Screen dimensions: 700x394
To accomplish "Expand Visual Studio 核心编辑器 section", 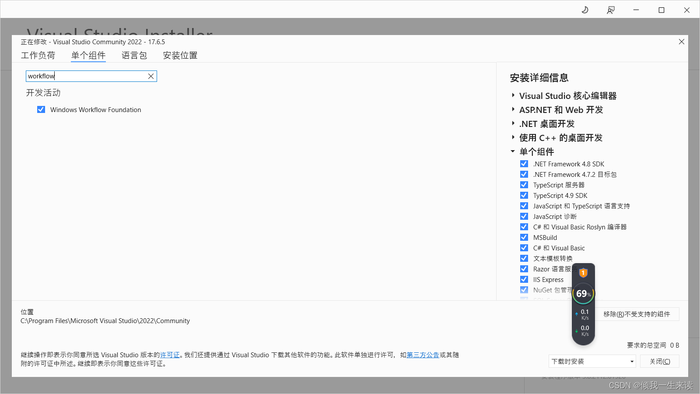I will [x=513, y=95].
